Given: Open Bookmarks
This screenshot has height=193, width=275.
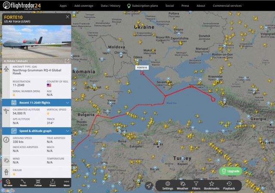Looking at the screenshot, I should click(211, 186).
